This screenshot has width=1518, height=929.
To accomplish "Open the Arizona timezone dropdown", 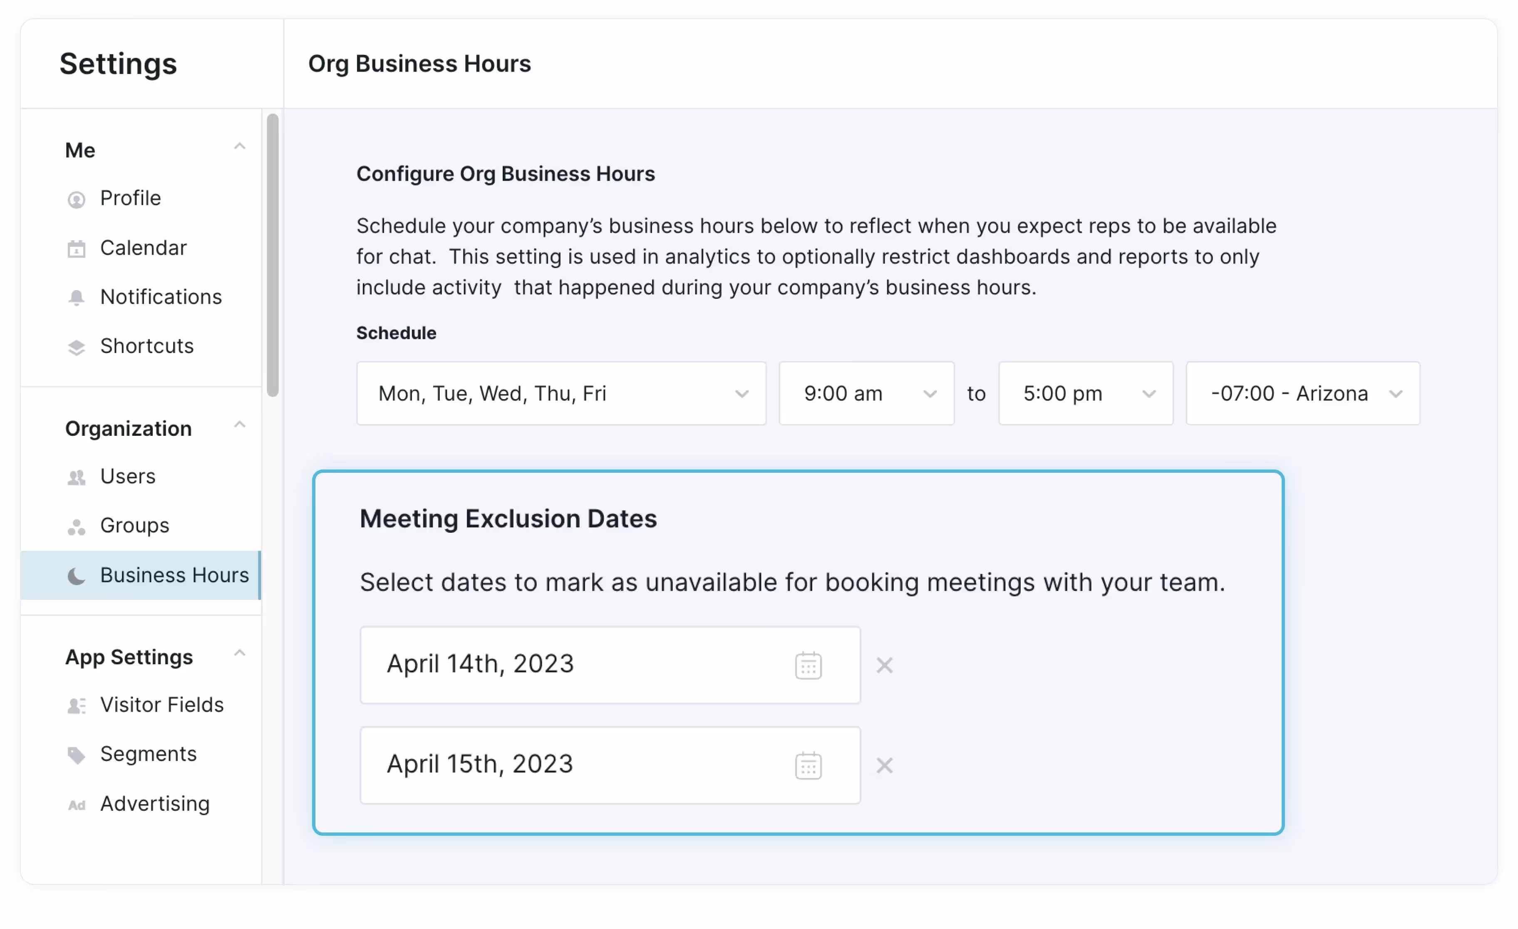I will click(x=1302, y=394).
